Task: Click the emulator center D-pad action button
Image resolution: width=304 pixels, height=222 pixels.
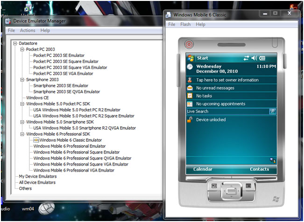Action: point(231,191)
